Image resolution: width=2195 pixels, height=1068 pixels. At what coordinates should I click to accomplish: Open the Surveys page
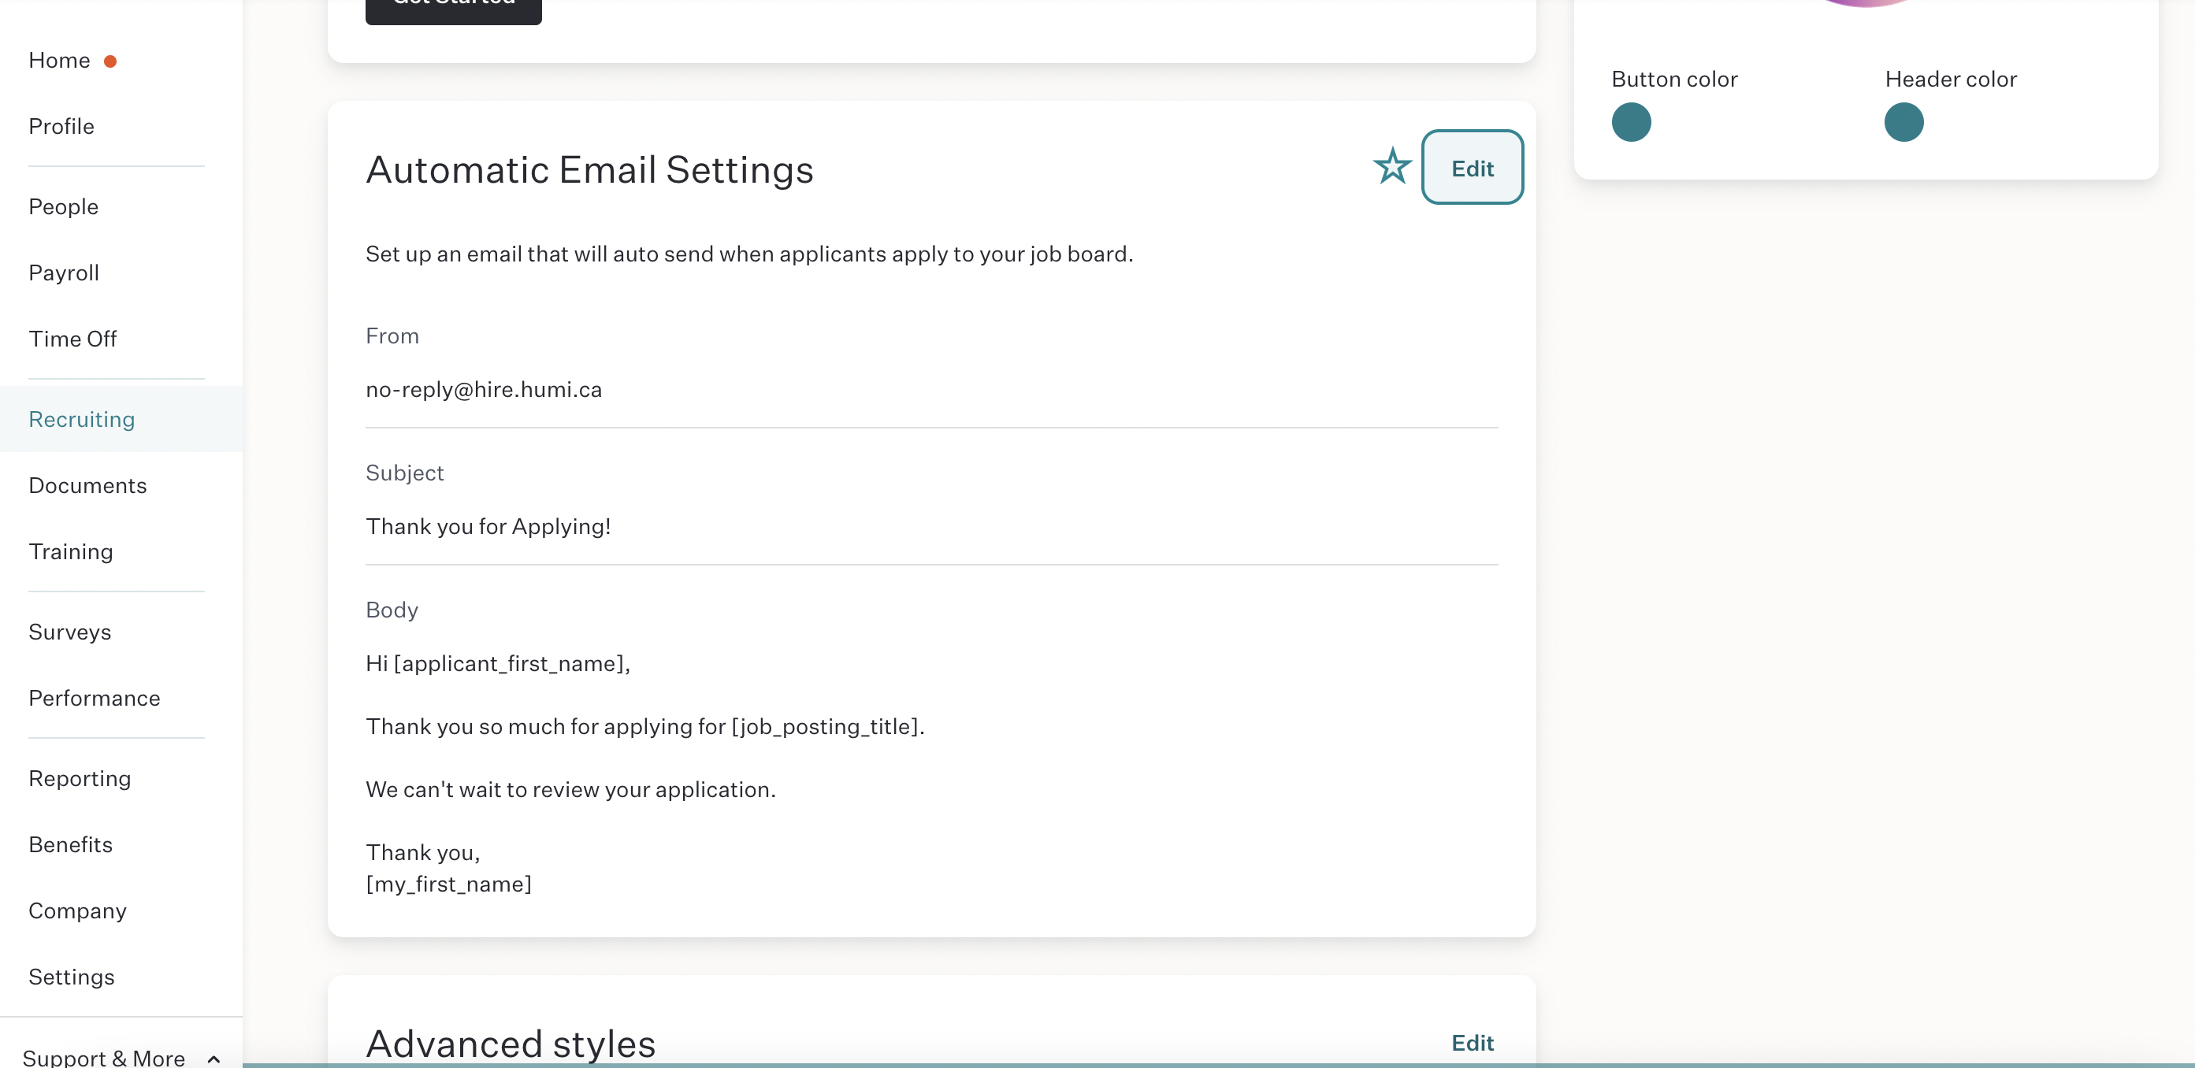tap(70, 632)
